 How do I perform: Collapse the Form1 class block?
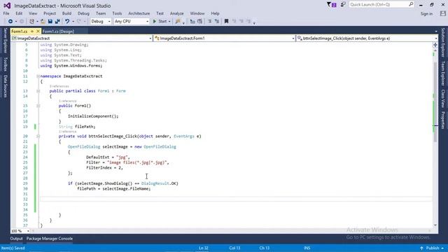tap(38, 91)
